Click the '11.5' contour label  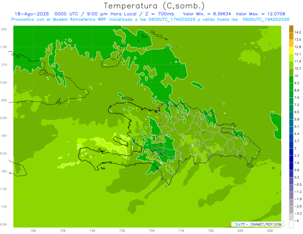(x=115, y=149)
